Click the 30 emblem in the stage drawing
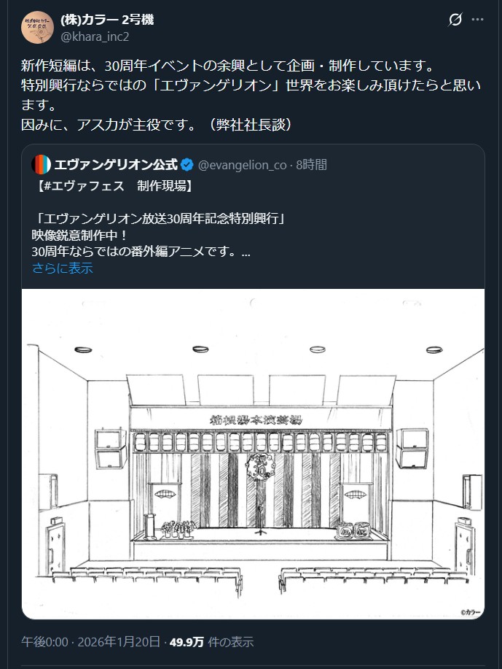Screen dimensions: 502x669 coord(260,465)
